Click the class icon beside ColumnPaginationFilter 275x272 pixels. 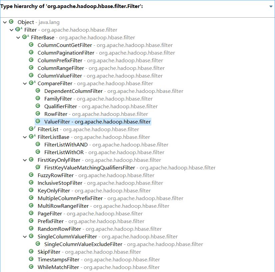(x=31, y=52)
